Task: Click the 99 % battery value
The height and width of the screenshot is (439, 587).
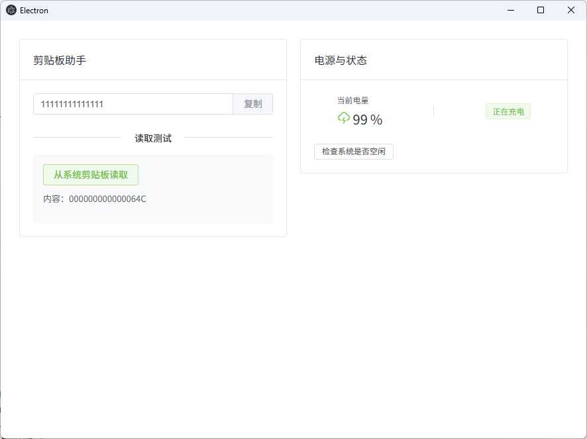Action: [368, 120]
